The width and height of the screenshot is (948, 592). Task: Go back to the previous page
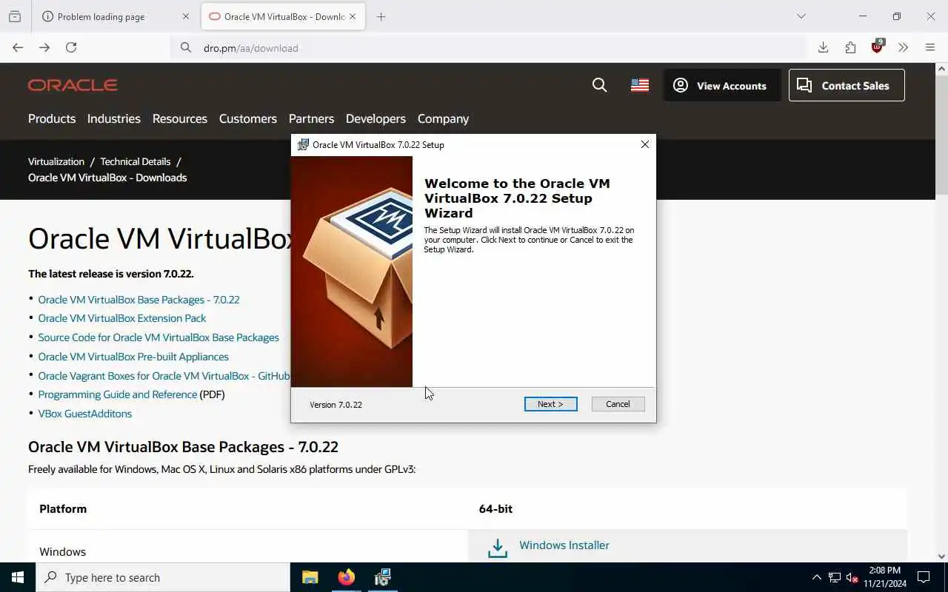pyautogui.click(x=18, y=47)
